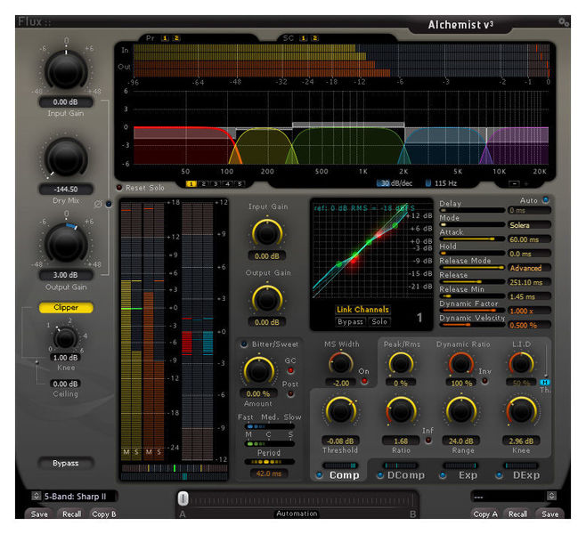Image resolution: width=586 pixels, height=534 pixels.
Task: Click the band Solo button
Action: (x=379, y=321)
